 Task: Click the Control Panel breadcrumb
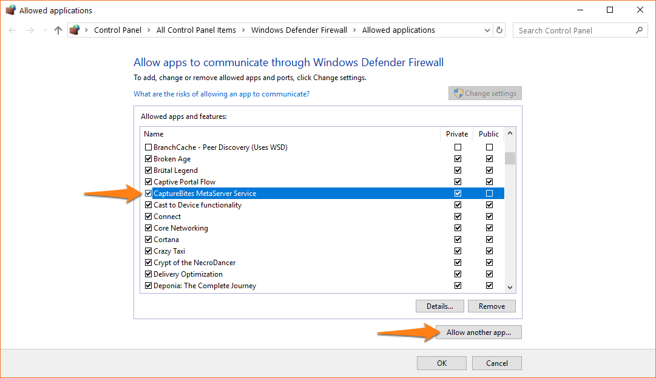pos(118,30)
